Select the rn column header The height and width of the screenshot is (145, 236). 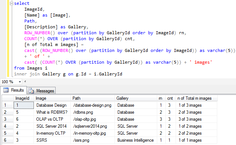(x=161, y=98)
